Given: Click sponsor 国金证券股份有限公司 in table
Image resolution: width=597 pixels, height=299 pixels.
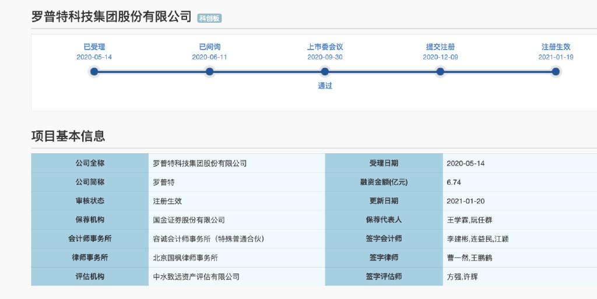Looking at the screenshot, I should coord(188,220).
